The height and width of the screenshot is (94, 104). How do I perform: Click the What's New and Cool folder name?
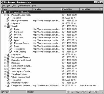(20, 77)
